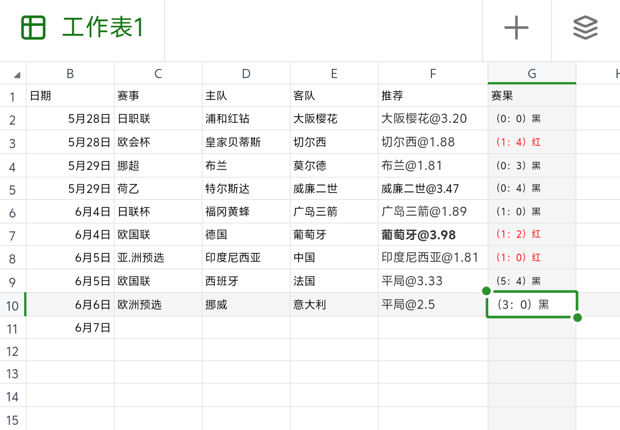Click the cell showing 6月7日
Image resolution: width=620 pixels, height=430 pixels.
click(70, 328)
